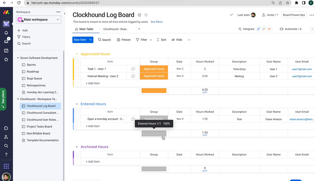Open Filter dropdown chevron

coord(151,40)
